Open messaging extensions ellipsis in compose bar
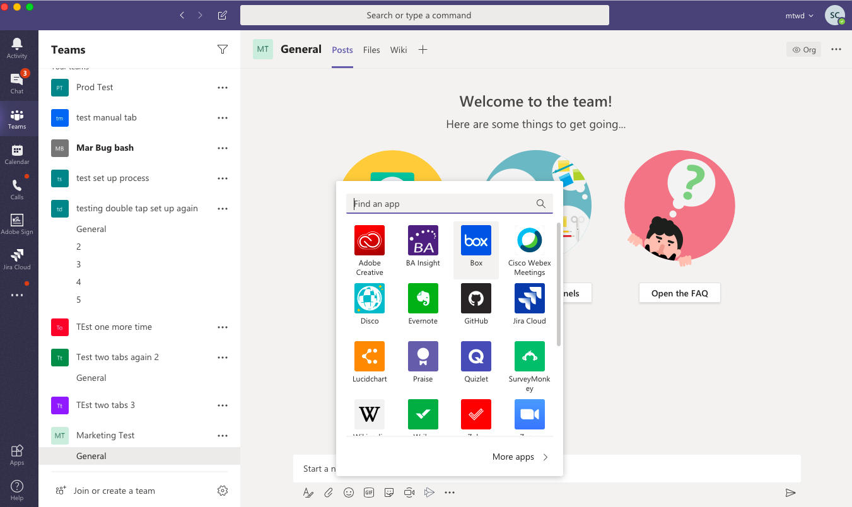The image size is (852, 507). click(x=450, y=492)
